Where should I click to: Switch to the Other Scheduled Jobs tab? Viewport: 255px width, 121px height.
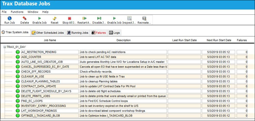[x=48, y=33]
